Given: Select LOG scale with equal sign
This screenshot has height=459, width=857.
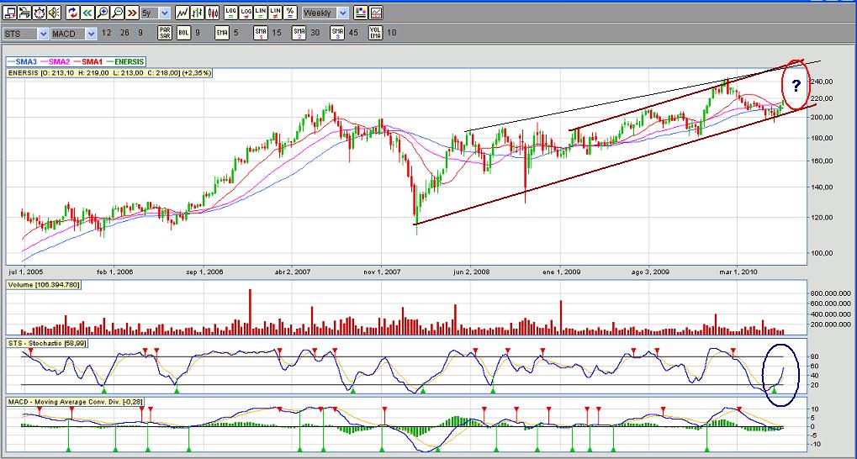Looking at the screenshot, I should point(231,12).
